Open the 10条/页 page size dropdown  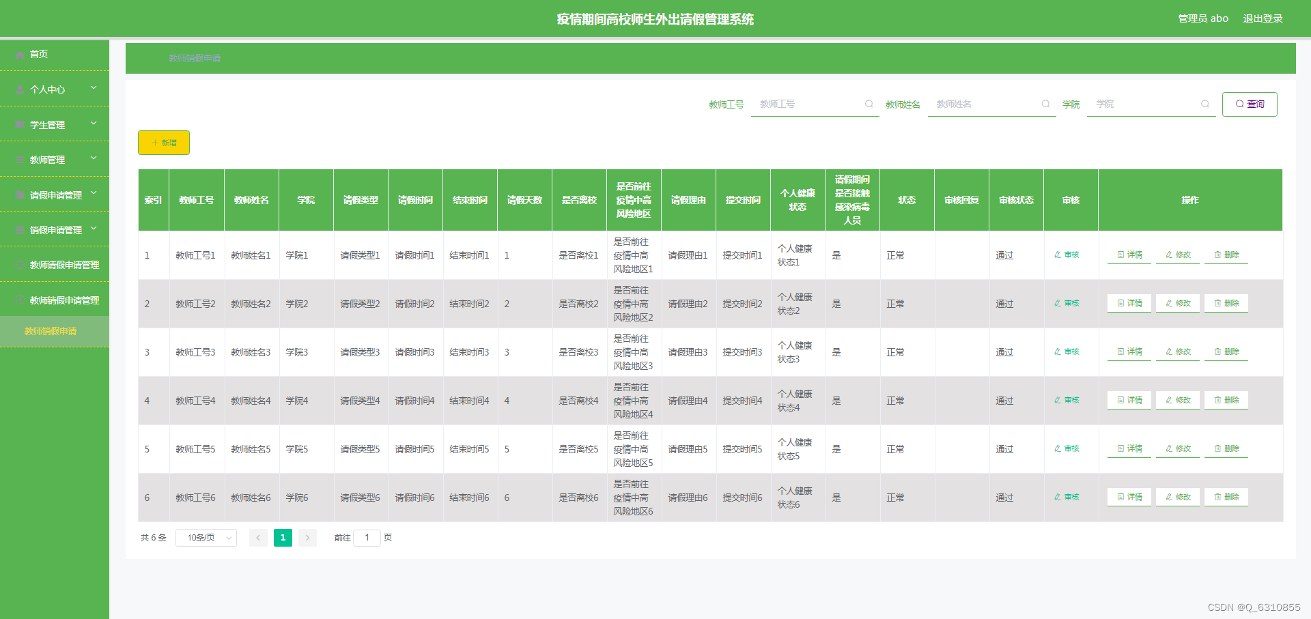point(206,538)
